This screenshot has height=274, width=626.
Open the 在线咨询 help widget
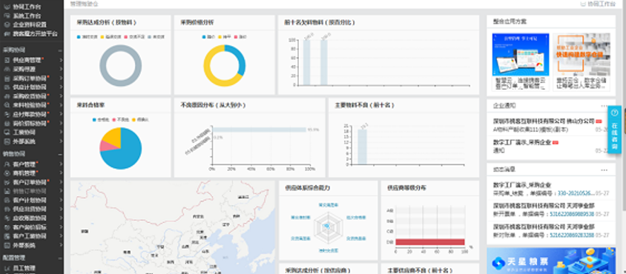coord(614,130)
